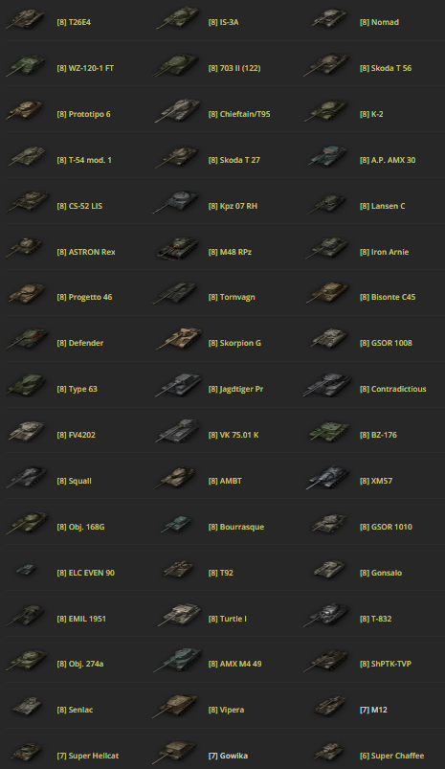Click the M12 tank name

pyautogui.click(x=373, y=710)
